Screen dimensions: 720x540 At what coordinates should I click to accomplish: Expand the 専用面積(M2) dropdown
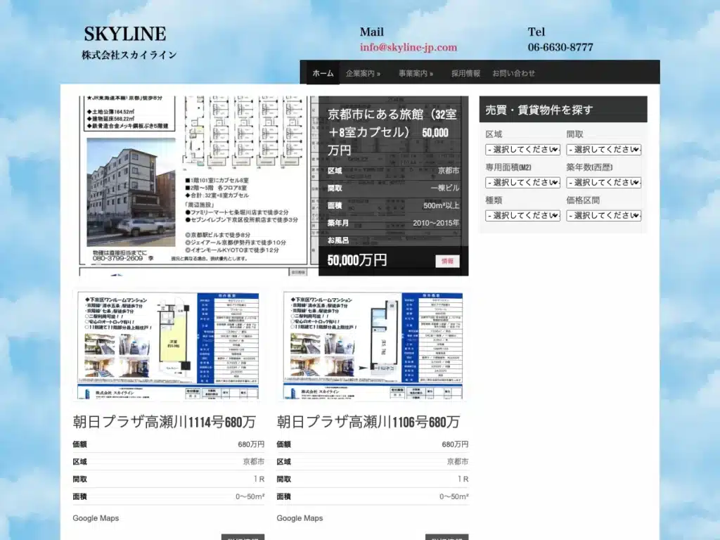522,183
